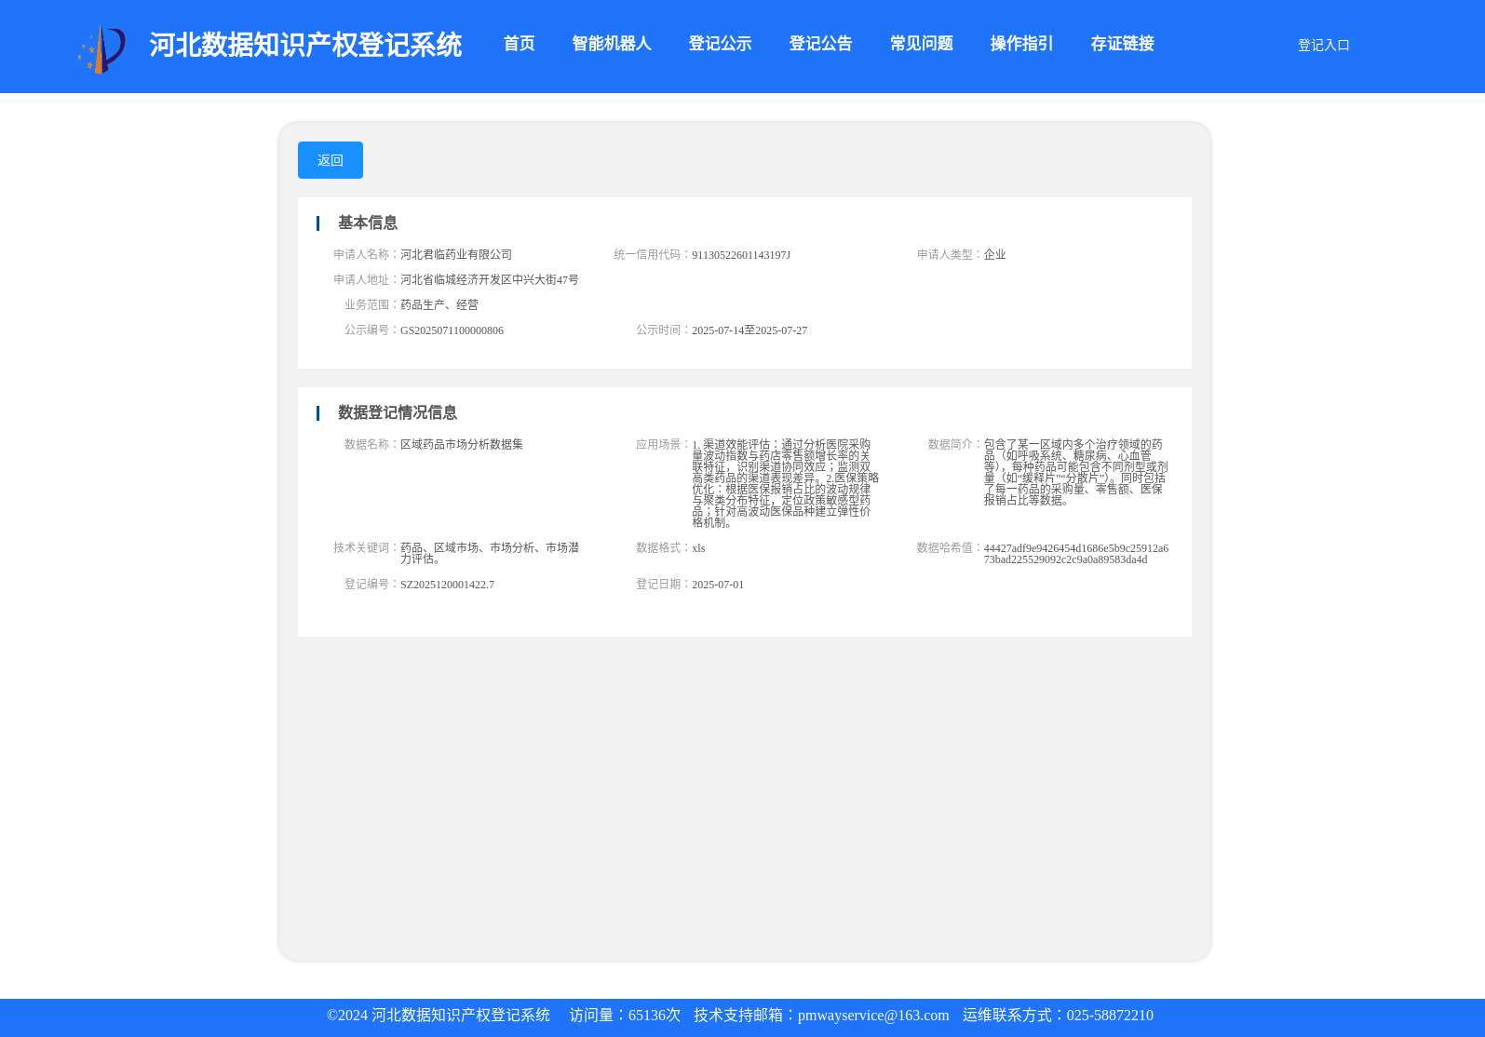Select the technical keywords value text
Image resolution: width=1485 pixels, height=1037 pixels.
pos(490,553)
